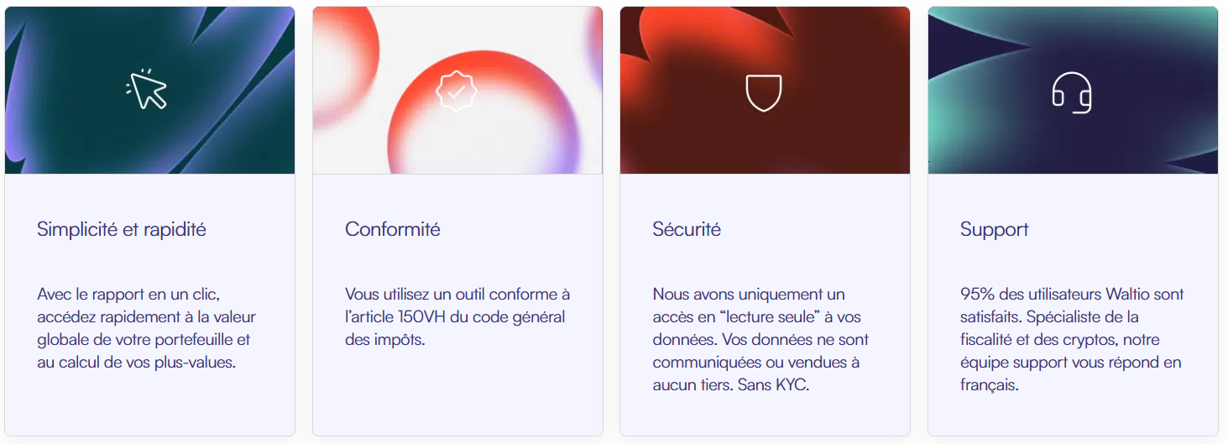Select the "Simplicité et rapidité" heading

point(122,229)
